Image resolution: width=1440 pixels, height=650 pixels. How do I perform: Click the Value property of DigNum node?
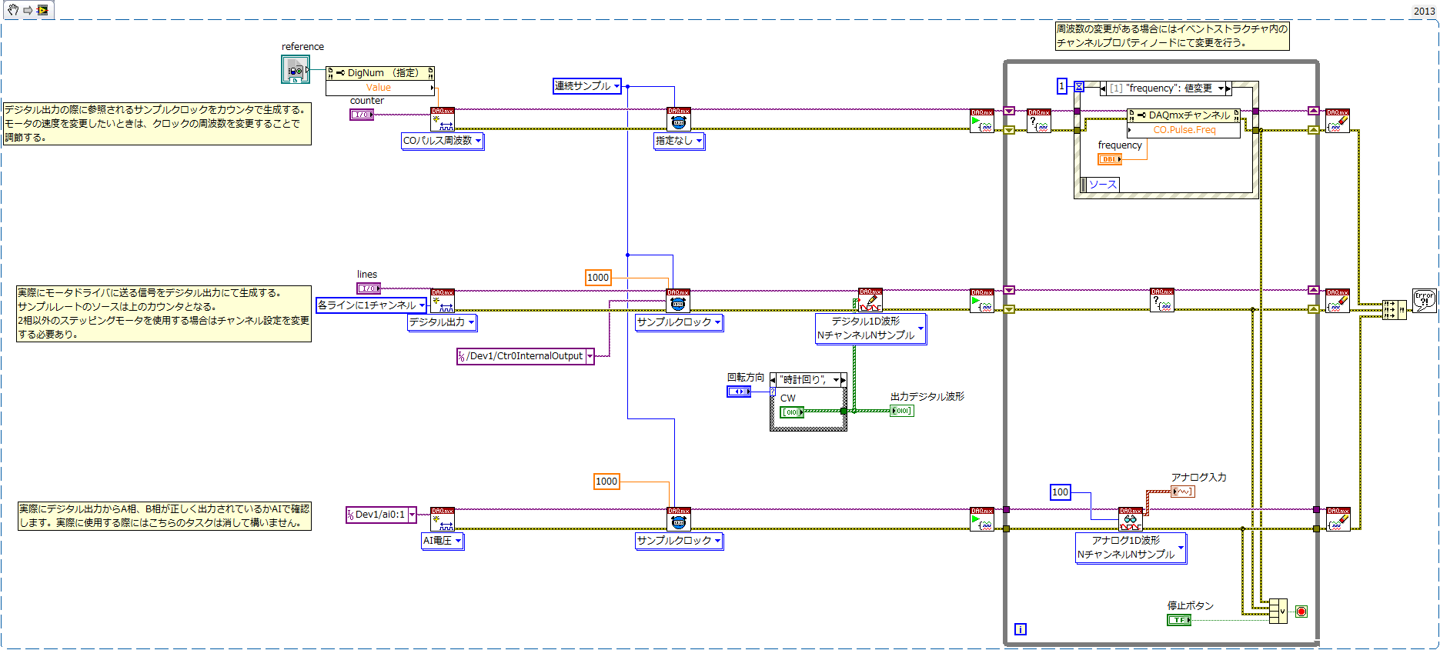[380, 88]
